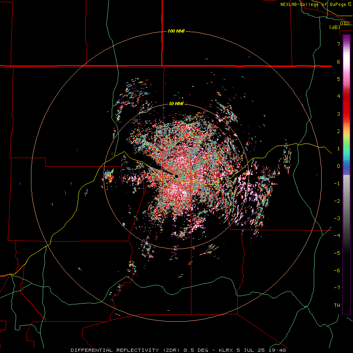Click the 100 NMI range ring label
Image resolution: width=353 pixels, height=353 pixels.
[176, 31]
